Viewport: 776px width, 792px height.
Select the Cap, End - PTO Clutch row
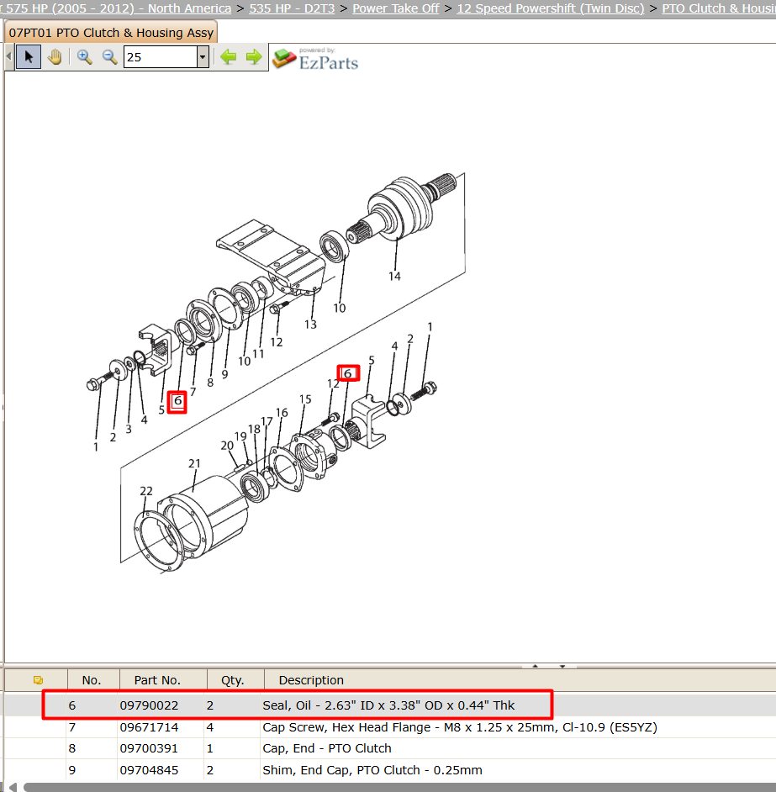(327, 748)
